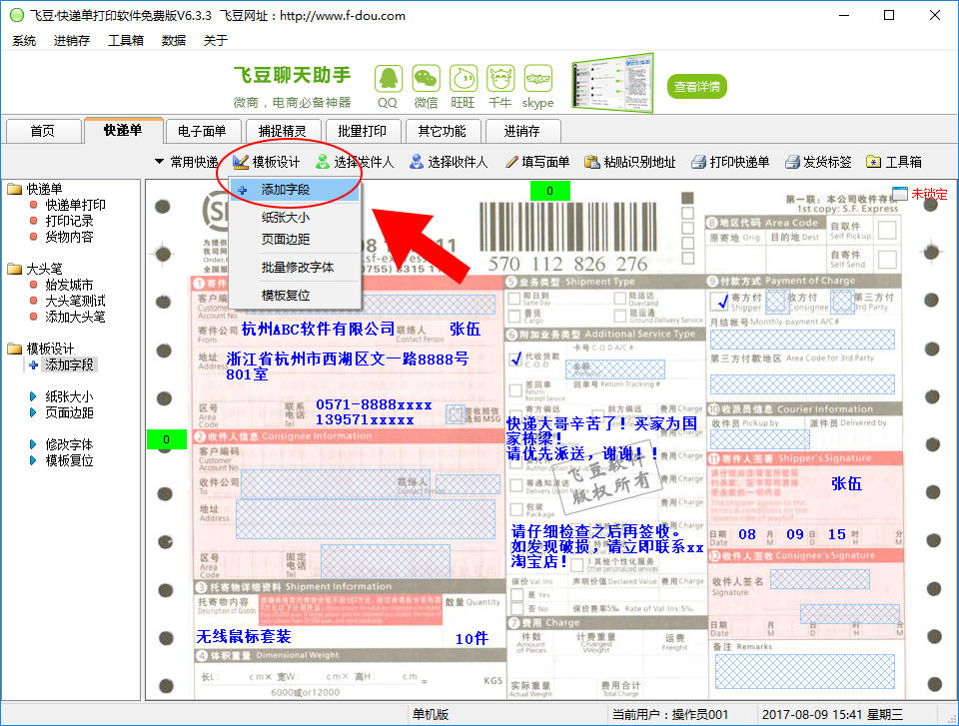The image size is (959, 726).
Task: Open 始发城市 in the sidebar tree
Action: pyautogui.click(x=69, y=285)
